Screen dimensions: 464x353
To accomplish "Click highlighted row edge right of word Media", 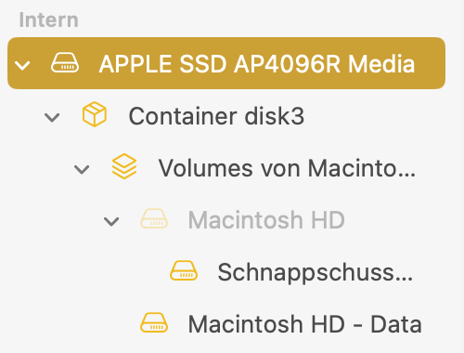I will coord(431,63).
